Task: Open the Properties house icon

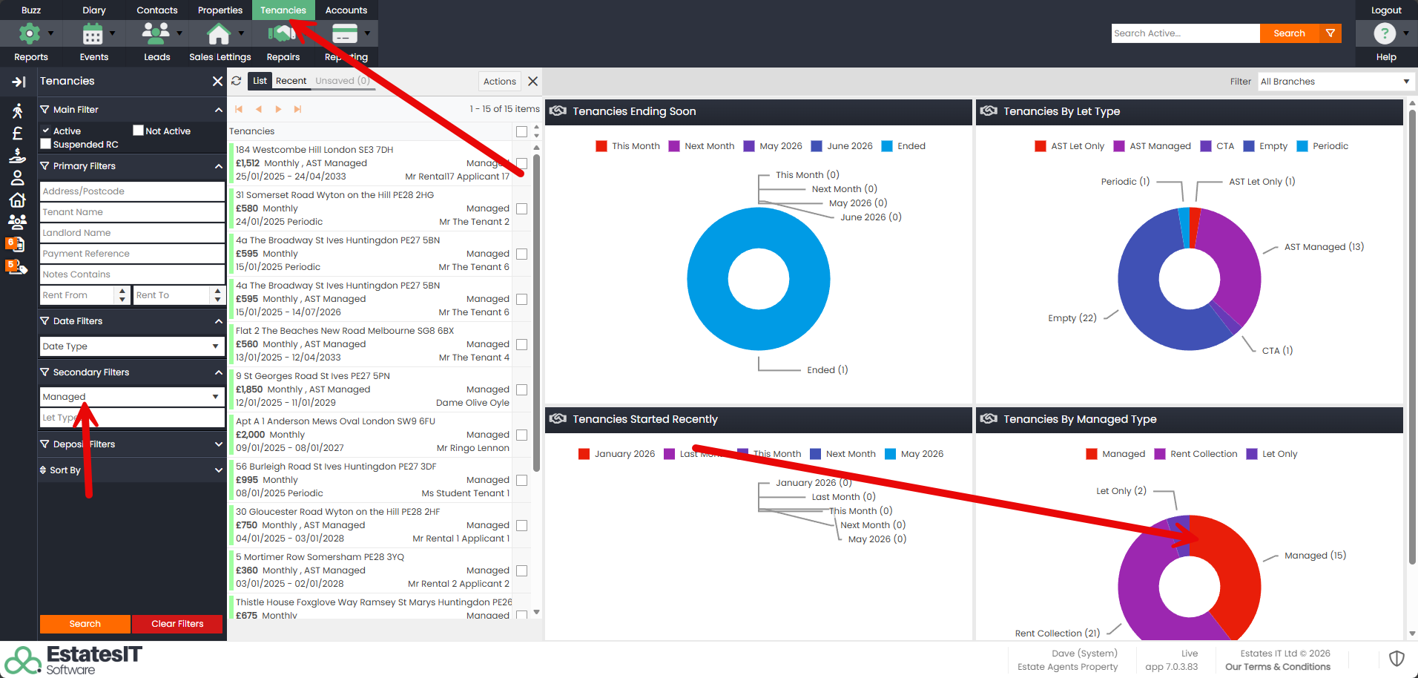Action: [218, 33]
